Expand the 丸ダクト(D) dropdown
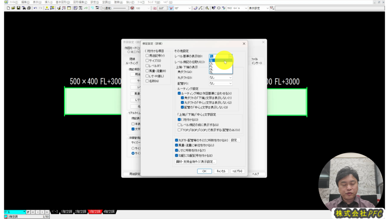389x219 pixels. (x=220, y=78)
